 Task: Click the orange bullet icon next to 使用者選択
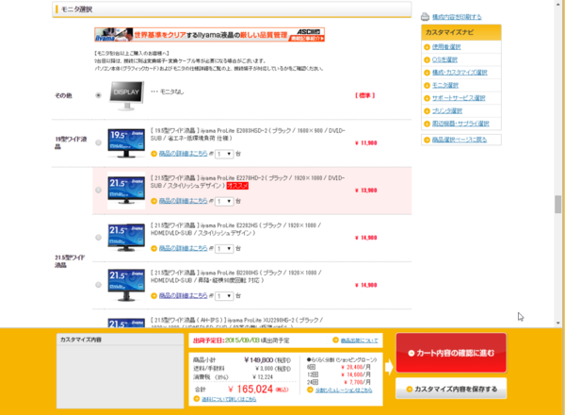tap(427, 47)
